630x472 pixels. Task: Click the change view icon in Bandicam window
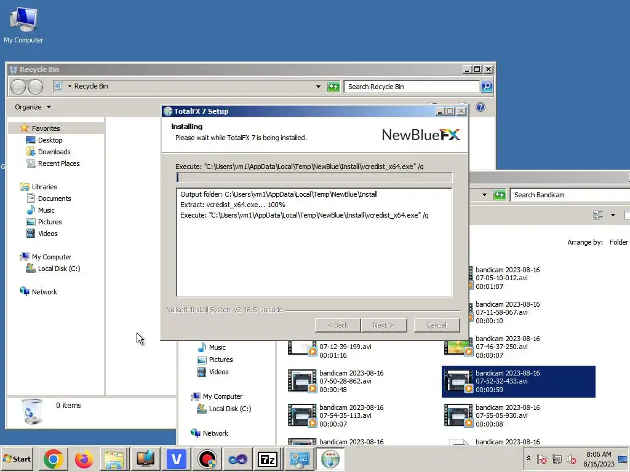[x=598, y=215]
